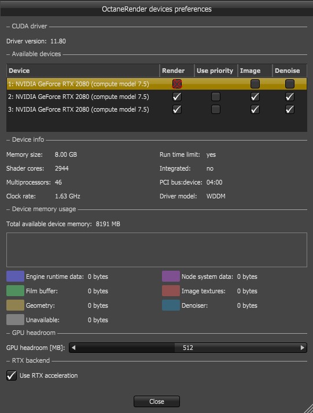Viewport: 313px width, 413px height.
Task: Click the gray Unavailable color swatch
Action: point(15,320)
